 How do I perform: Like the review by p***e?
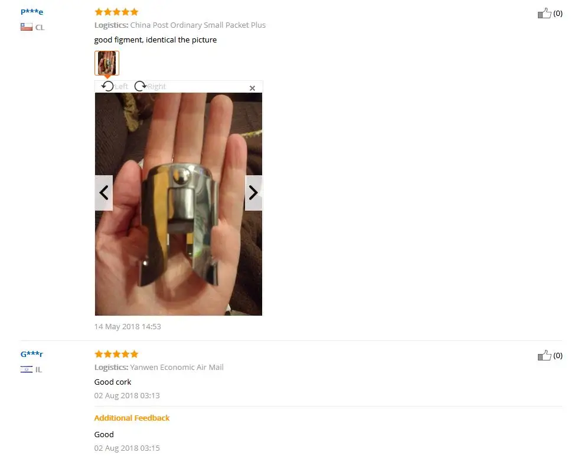click(544, 14)
